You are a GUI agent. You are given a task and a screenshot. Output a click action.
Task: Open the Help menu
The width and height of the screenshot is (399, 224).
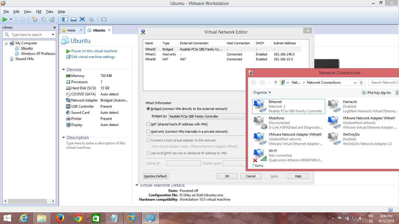click(x=61, y=12)
